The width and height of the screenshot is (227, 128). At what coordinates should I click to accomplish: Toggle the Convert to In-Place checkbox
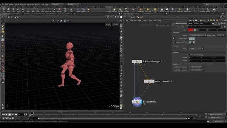click(174, 42)
